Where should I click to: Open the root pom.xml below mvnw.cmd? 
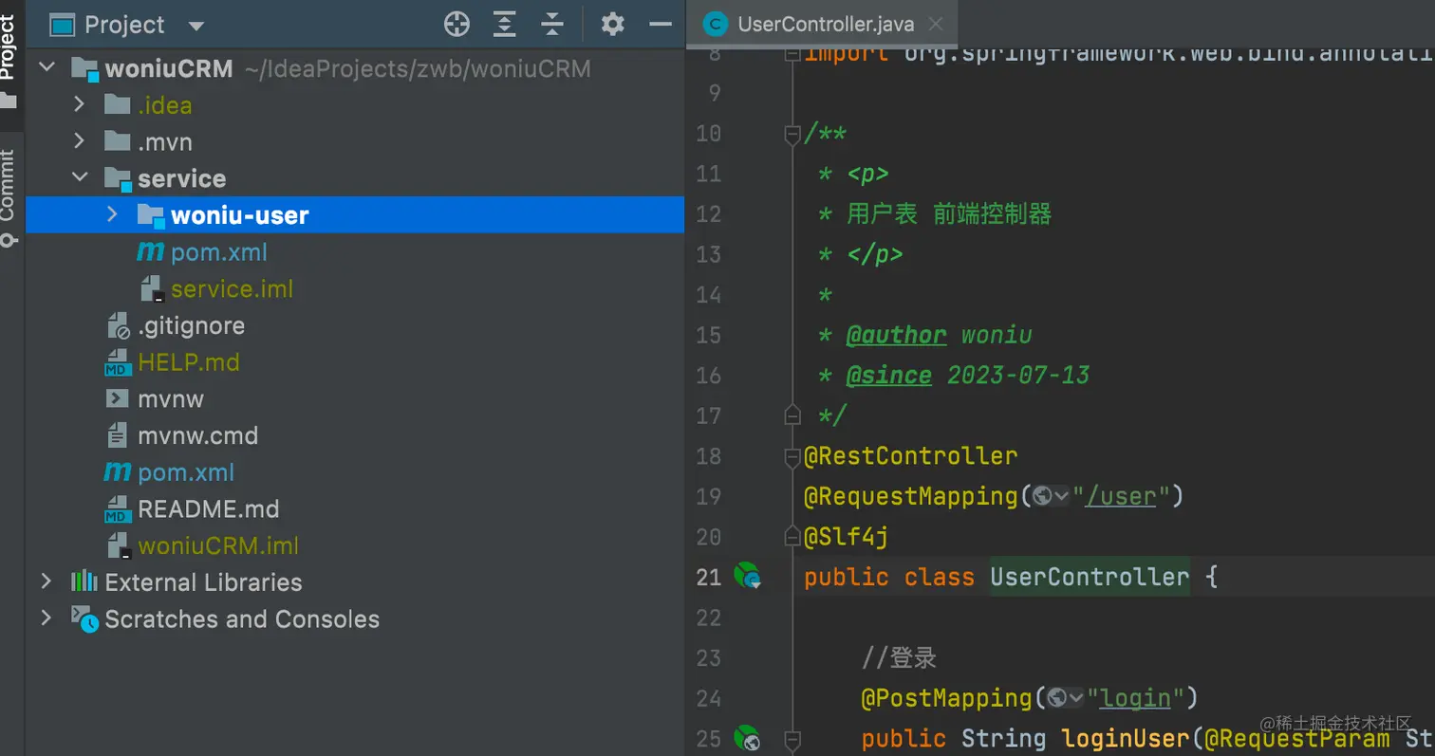click(x=185, y=472)
